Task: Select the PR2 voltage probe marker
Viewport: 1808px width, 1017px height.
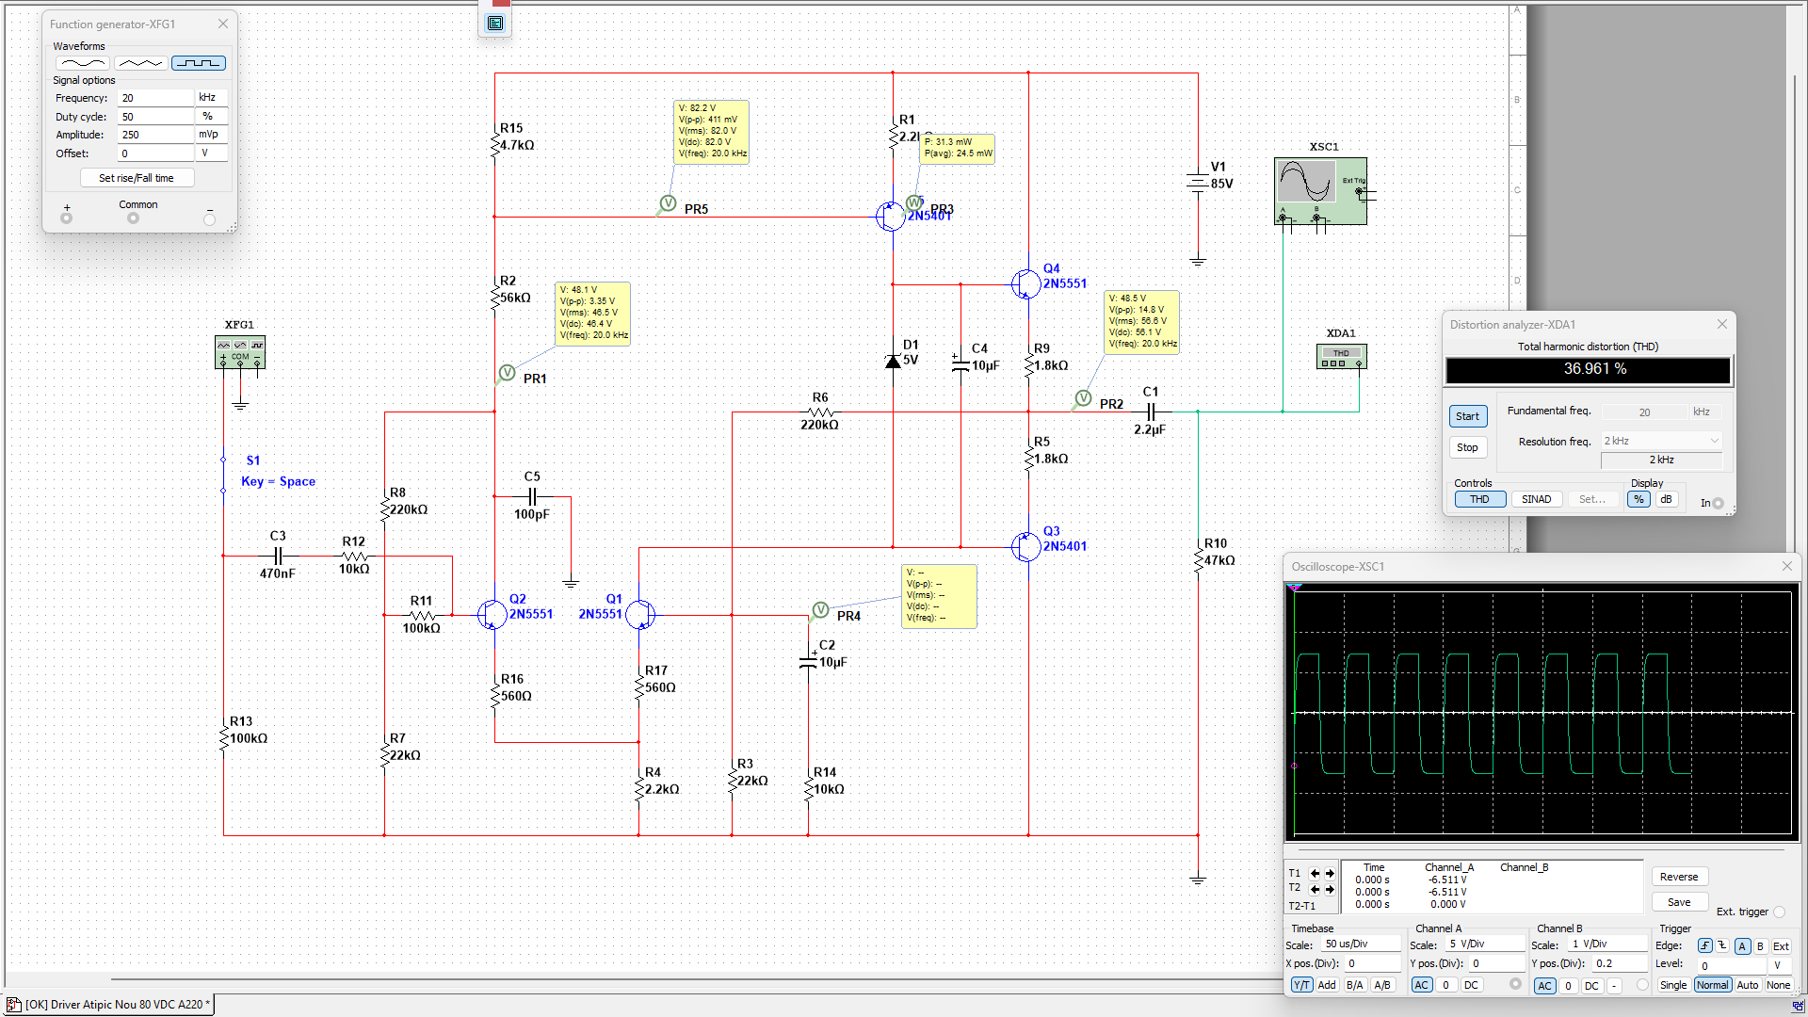Action: (x=1084, y=398)
